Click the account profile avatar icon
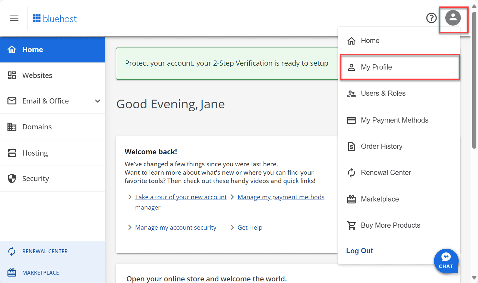 [453, 18]
